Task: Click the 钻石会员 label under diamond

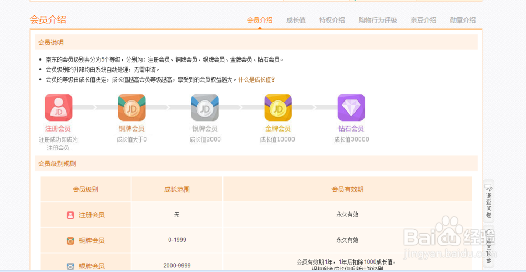Action: point(351,129)
